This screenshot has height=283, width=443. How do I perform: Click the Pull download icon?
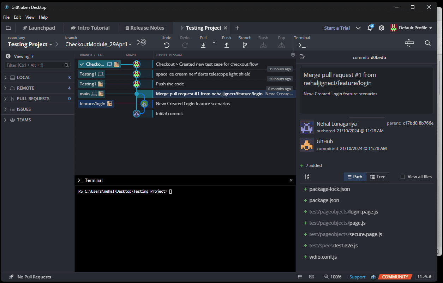click(x=203, y=45)
